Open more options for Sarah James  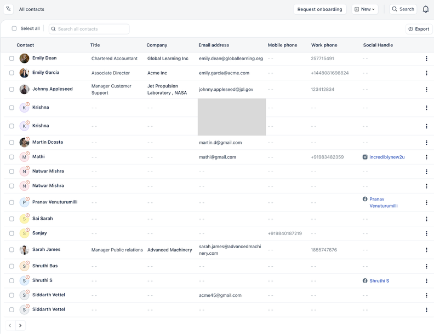coord(426,250)
